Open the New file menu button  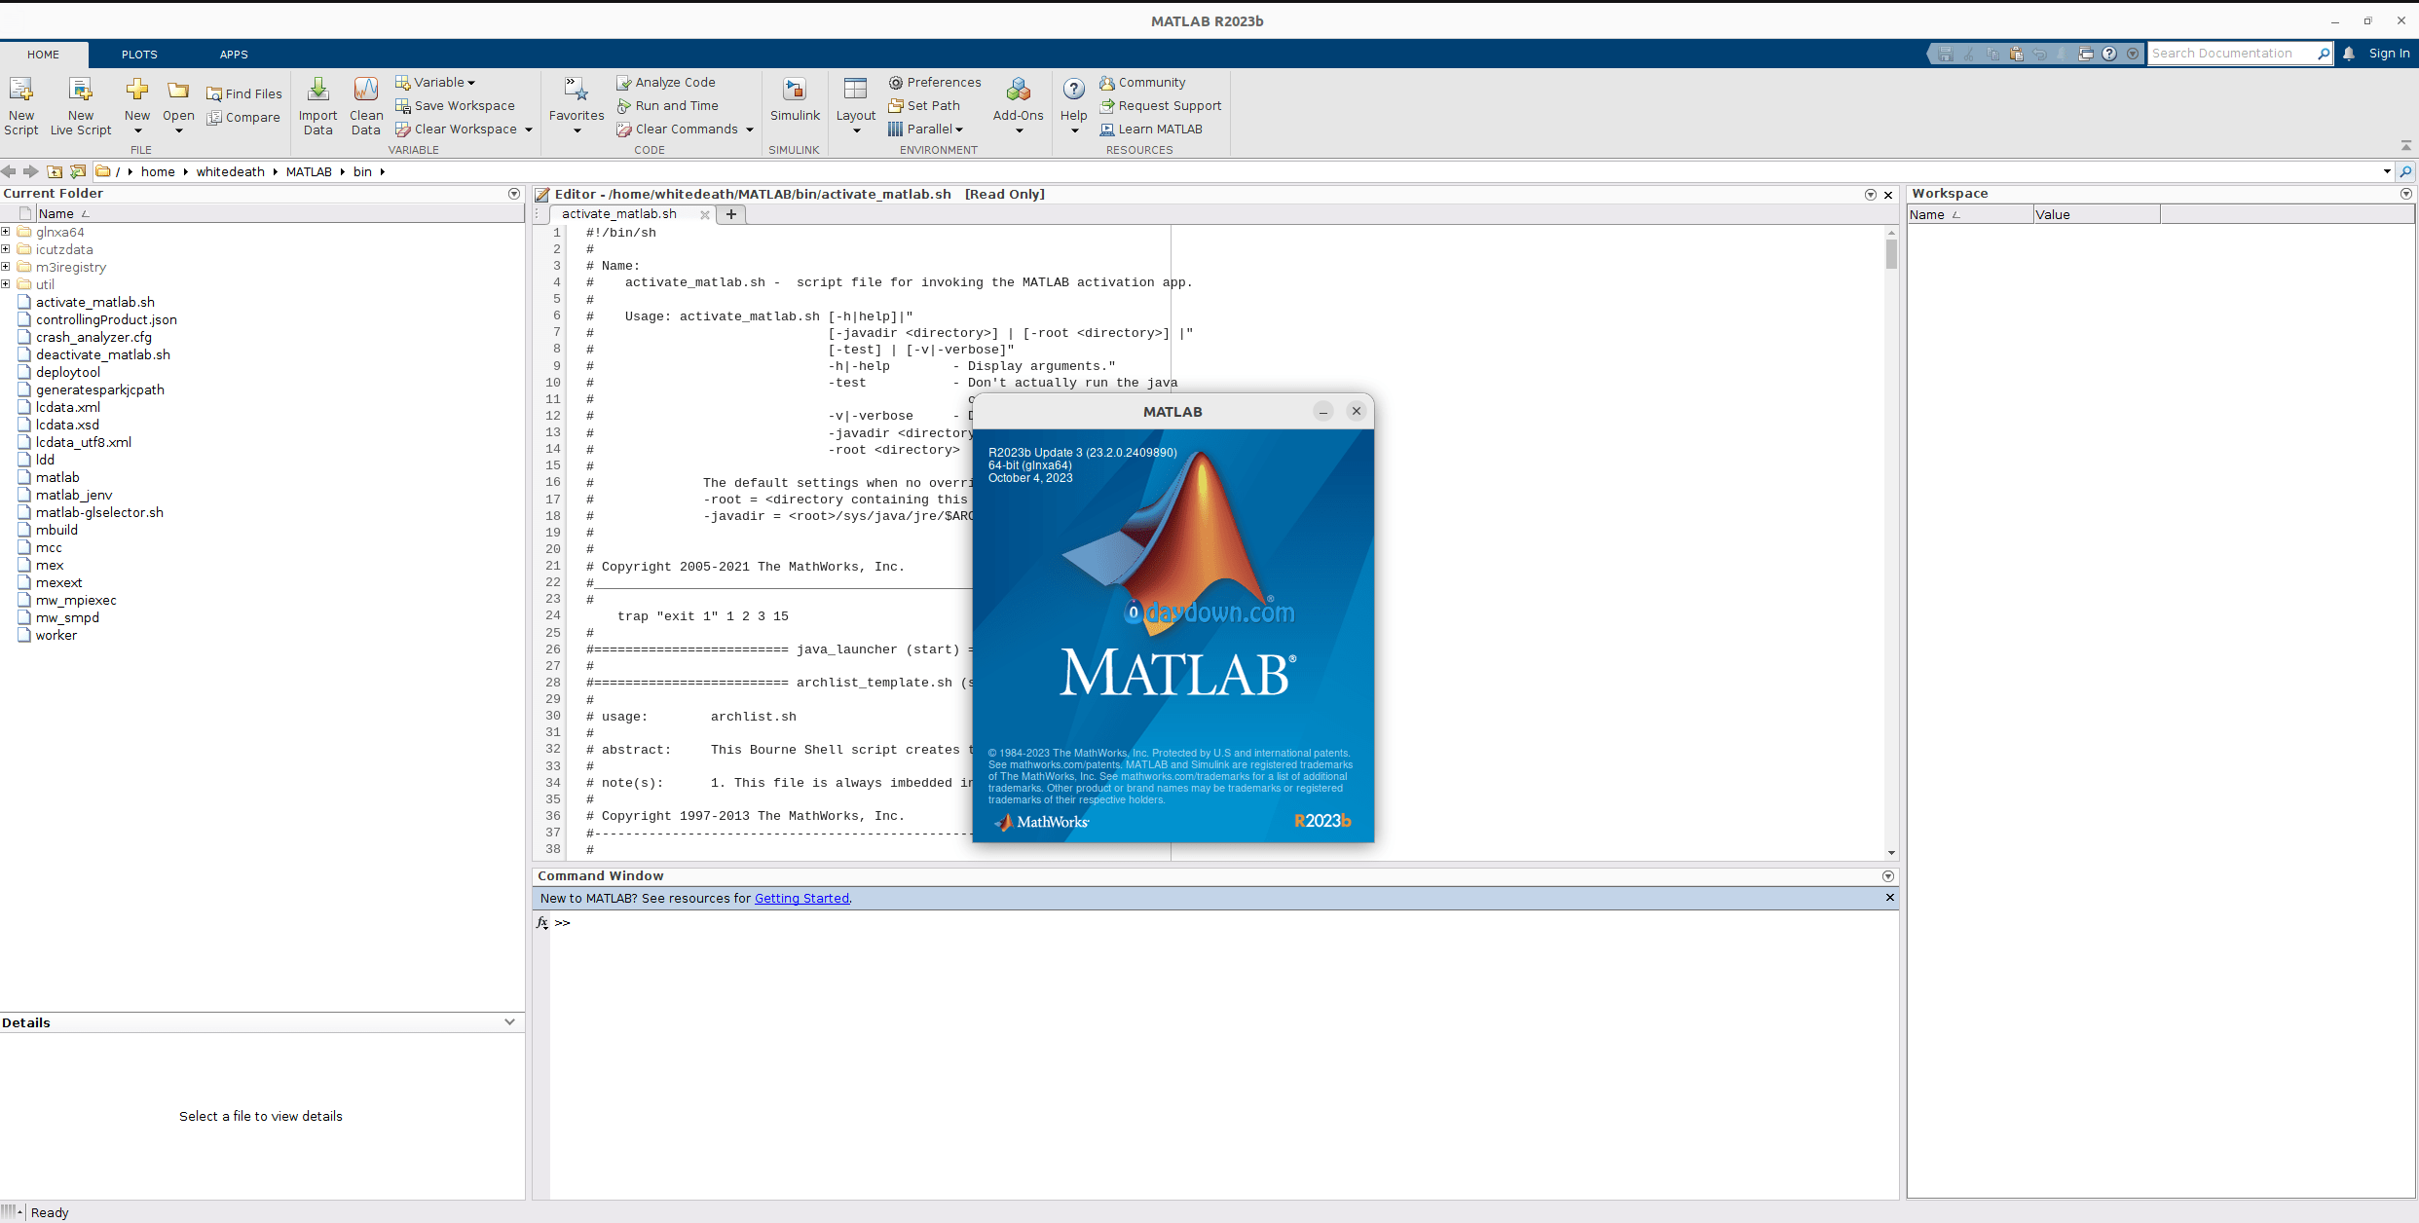pos(137,105)
